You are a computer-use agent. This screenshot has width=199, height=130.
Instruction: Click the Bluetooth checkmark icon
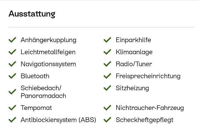point(12,76)
